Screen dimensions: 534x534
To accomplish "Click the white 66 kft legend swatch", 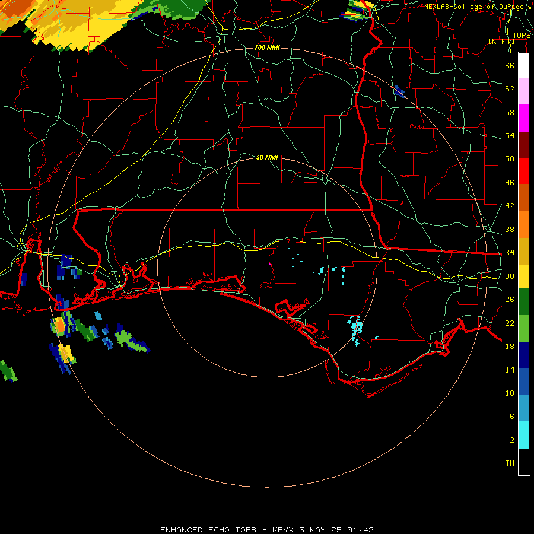I will point(524,65).
